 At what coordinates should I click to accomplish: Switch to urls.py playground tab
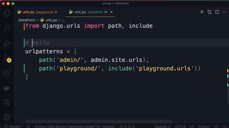37,12
